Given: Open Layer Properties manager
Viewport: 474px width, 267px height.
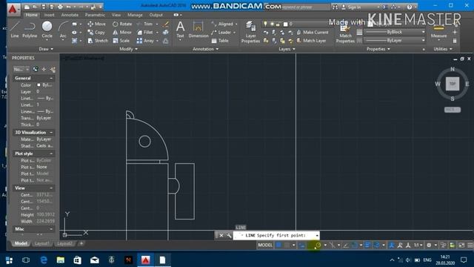Looking at the screenshot, I should click(250, 32).
